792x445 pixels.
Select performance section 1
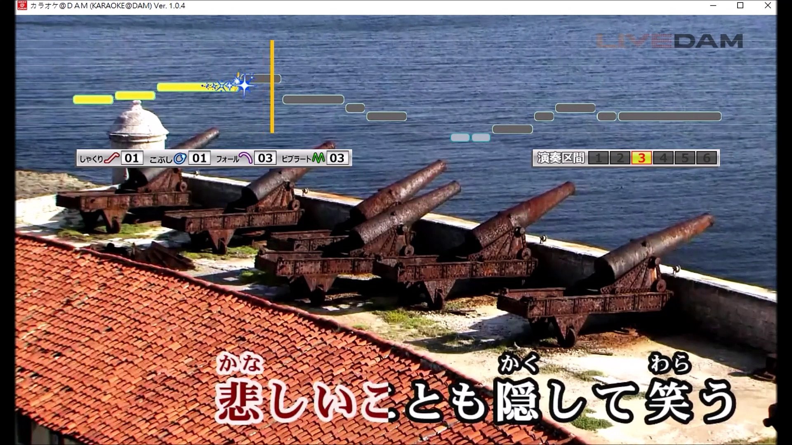point(598,158)
